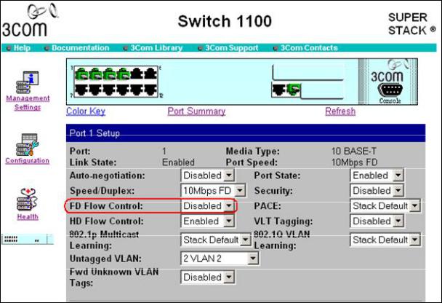Select port 12 in the bottom row

click(150, 90)
